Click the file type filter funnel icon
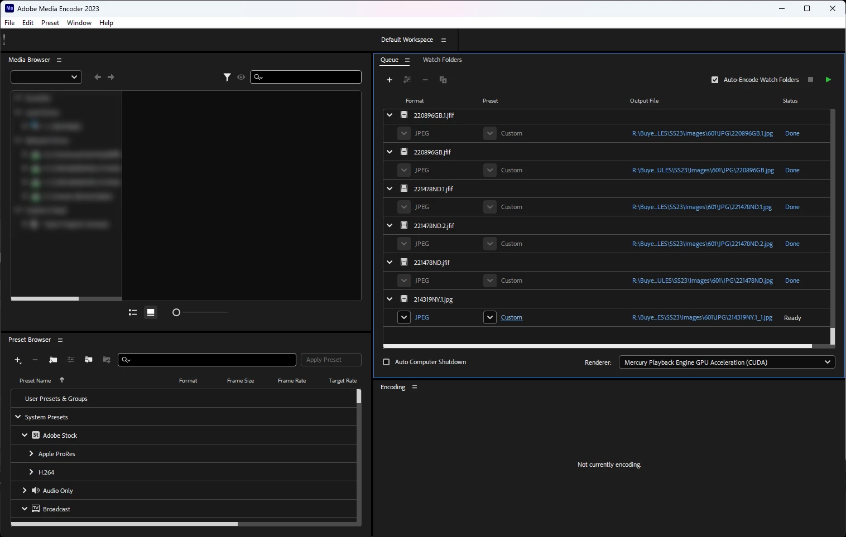 click(227, 77)
